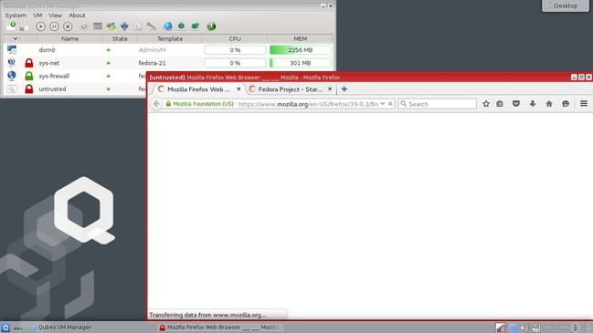Expand the column chooser arrow in table header
Image resolution: width=593 pixels, height=333 pixels.
click(x=16, y=38)
